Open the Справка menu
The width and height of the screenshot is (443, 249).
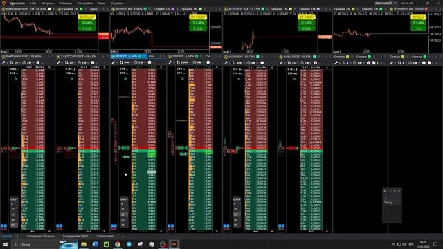click(117, 3)
